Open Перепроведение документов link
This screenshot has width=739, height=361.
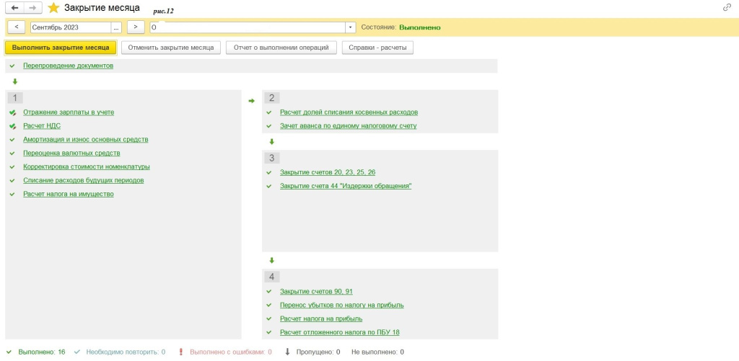click(x=68, y=66)
